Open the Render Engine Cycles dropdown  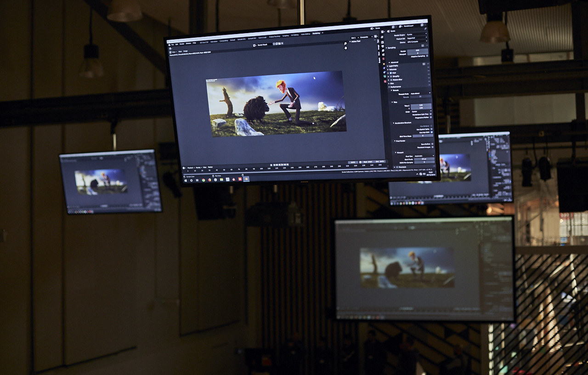416,34
